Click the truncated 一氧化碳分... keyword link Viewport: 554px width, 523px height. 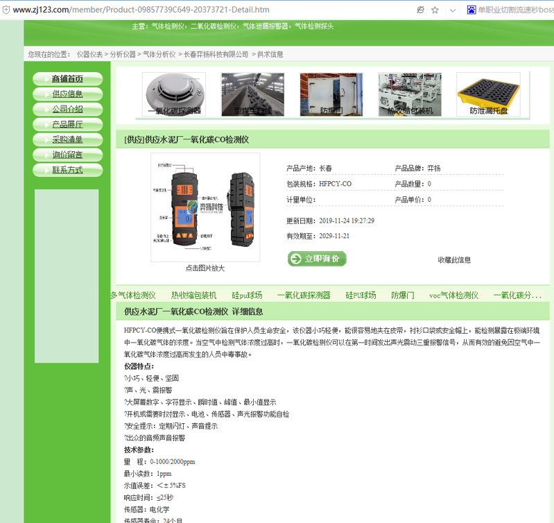(x=517, y=295)
